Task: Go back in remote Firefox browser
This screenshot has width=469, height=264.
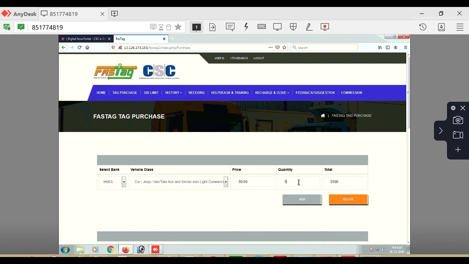Action: coord(64,47)
